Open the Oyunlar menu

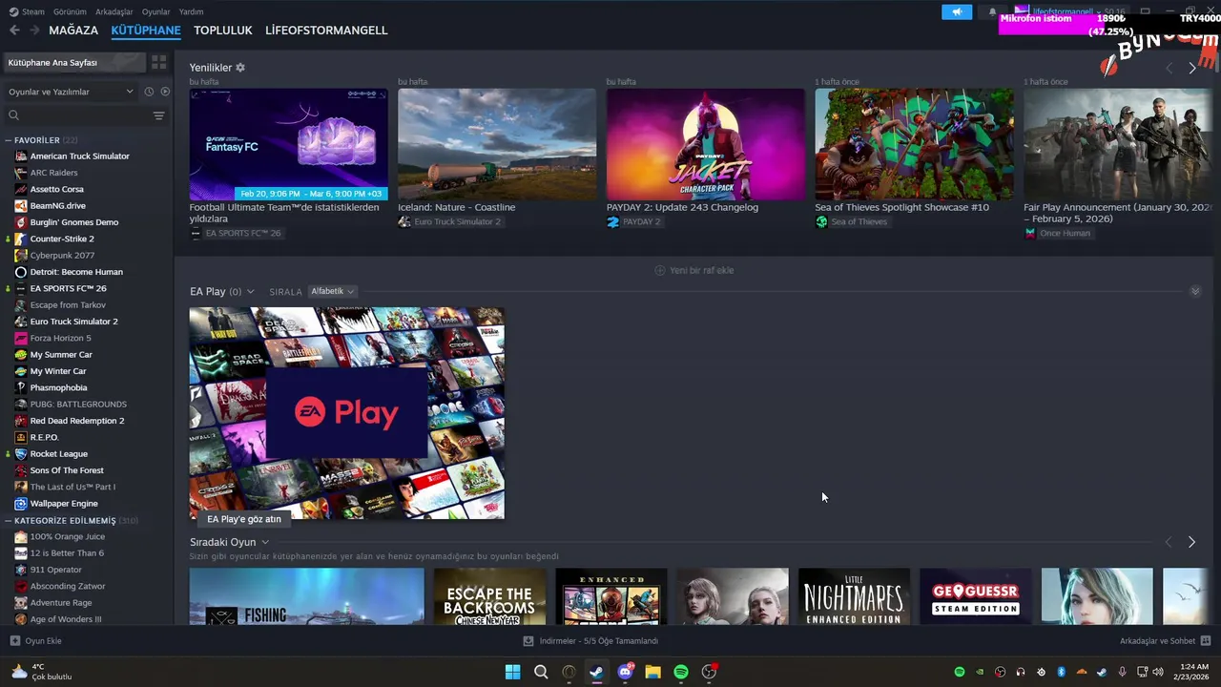[156, 11]
